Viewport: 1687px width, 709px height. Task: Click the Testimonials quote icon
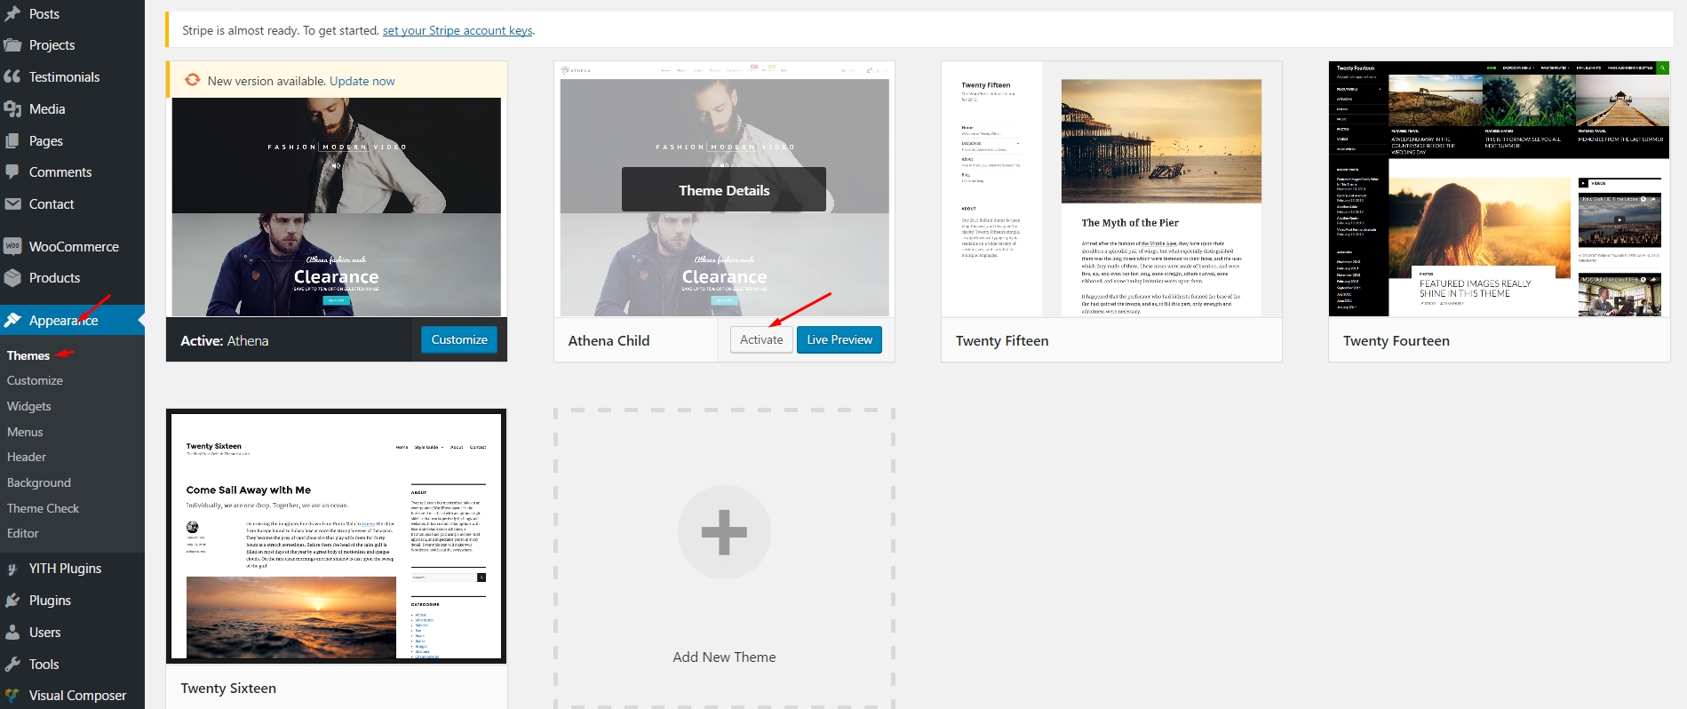tap(12, 77)
